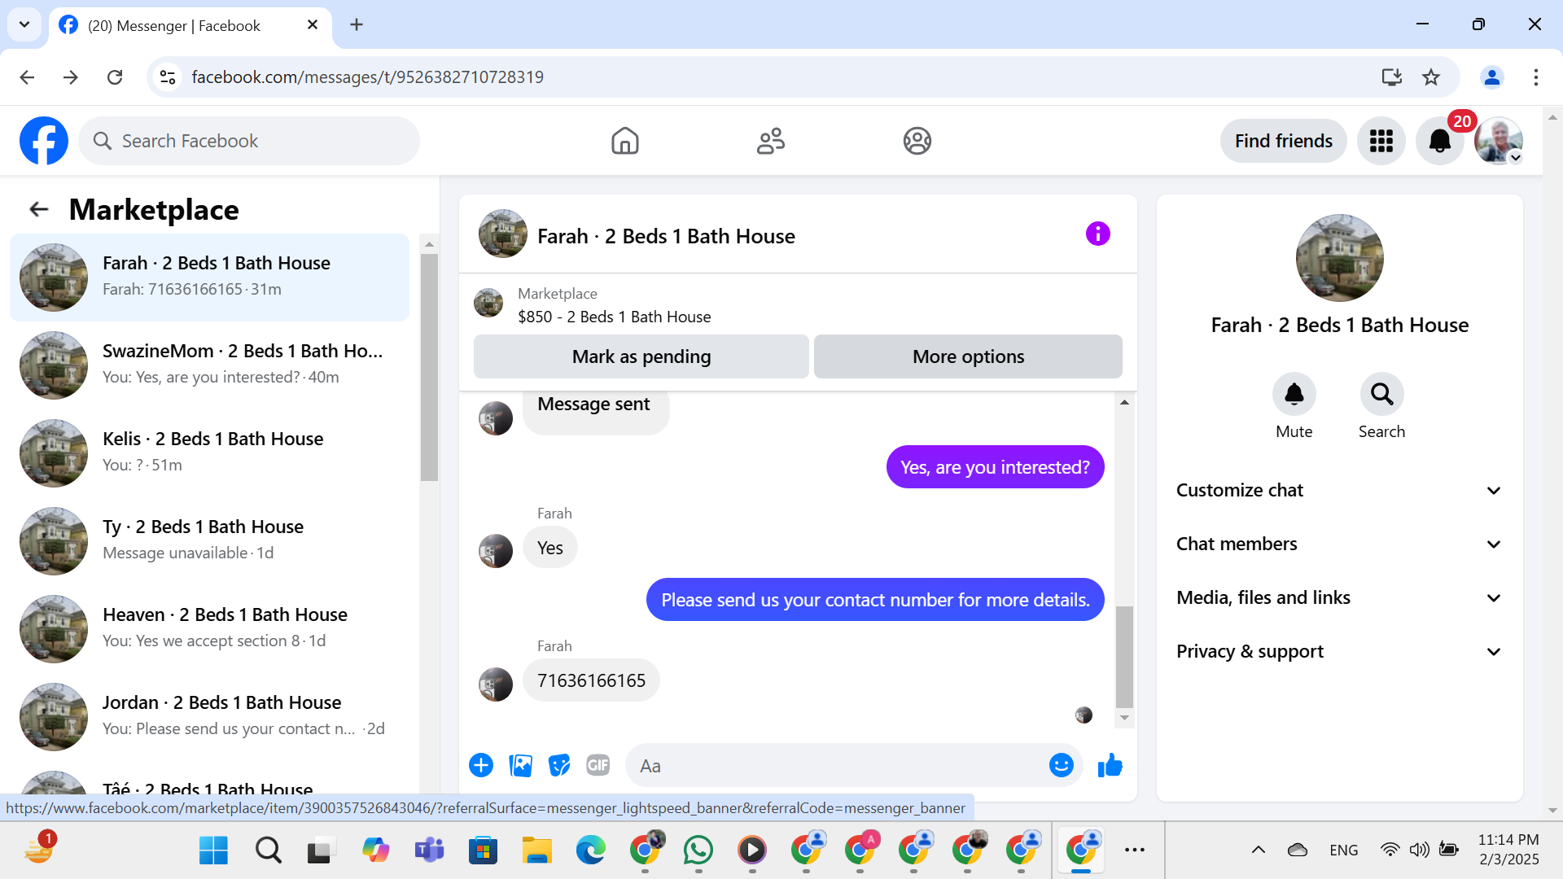Viewport: 1563px width, 879px height.
Task: Click the install app icon in address bar
Action: (1391, 77)
